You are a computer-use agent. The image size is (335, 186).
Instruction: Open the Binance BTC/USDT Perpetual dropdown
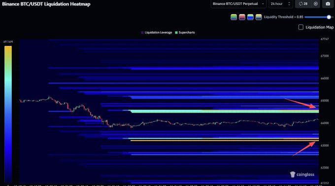238,4
